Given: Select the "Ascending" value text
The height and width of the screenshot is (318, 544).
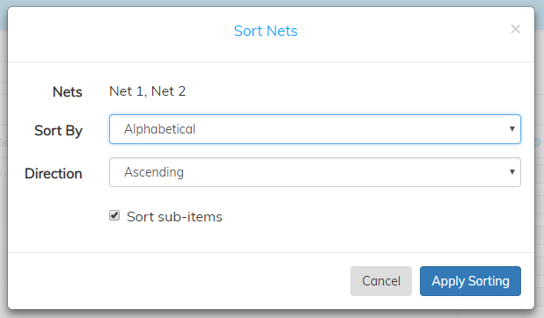Looking at the screenshot, I should click(x=154, y=172).
